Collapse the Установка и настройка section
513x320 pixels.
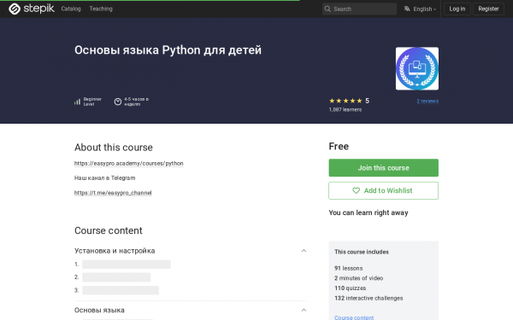(x=304, y=251)
